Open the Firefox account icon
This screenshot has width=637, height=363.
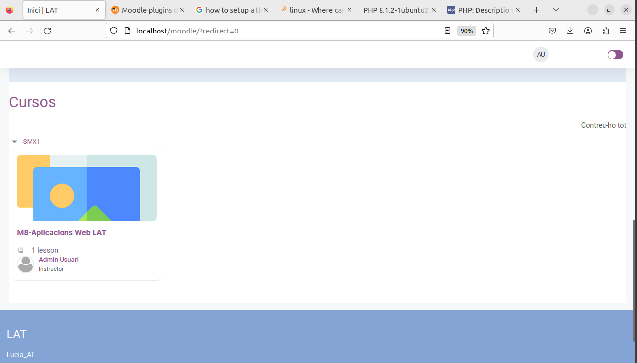click(587, 31)
